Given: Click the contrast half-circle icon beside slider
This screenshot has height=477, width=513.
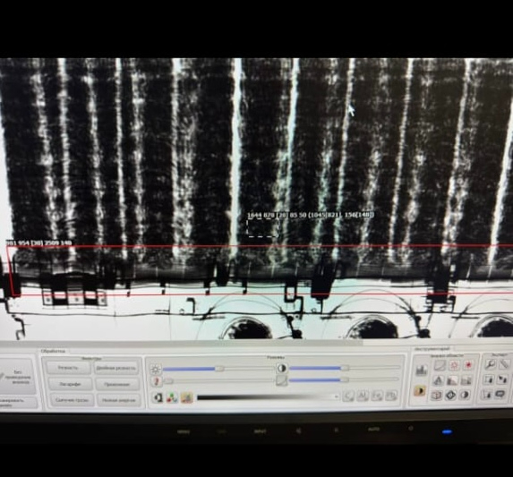Looking at the screenshot, I should coord(281,369).
